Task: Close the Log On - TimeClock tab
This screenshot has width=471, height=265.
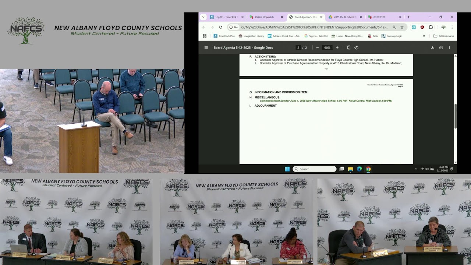Action: click(x=242, y=17)
